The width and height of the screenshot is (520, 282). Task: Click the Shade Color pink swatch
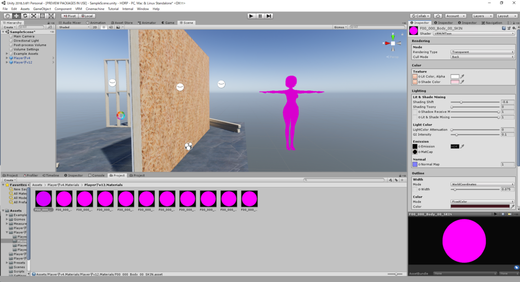pyautogui.click(x=454, y=82)
